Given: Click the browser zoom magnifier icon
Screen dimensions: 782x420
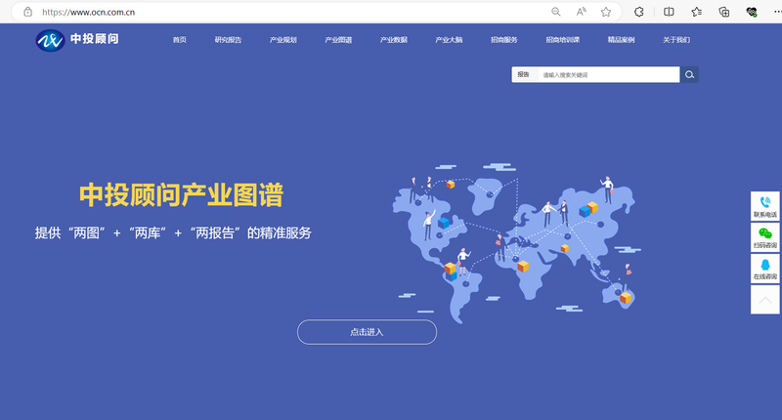Looking at the screenshot, I should [x=555, y=12].
